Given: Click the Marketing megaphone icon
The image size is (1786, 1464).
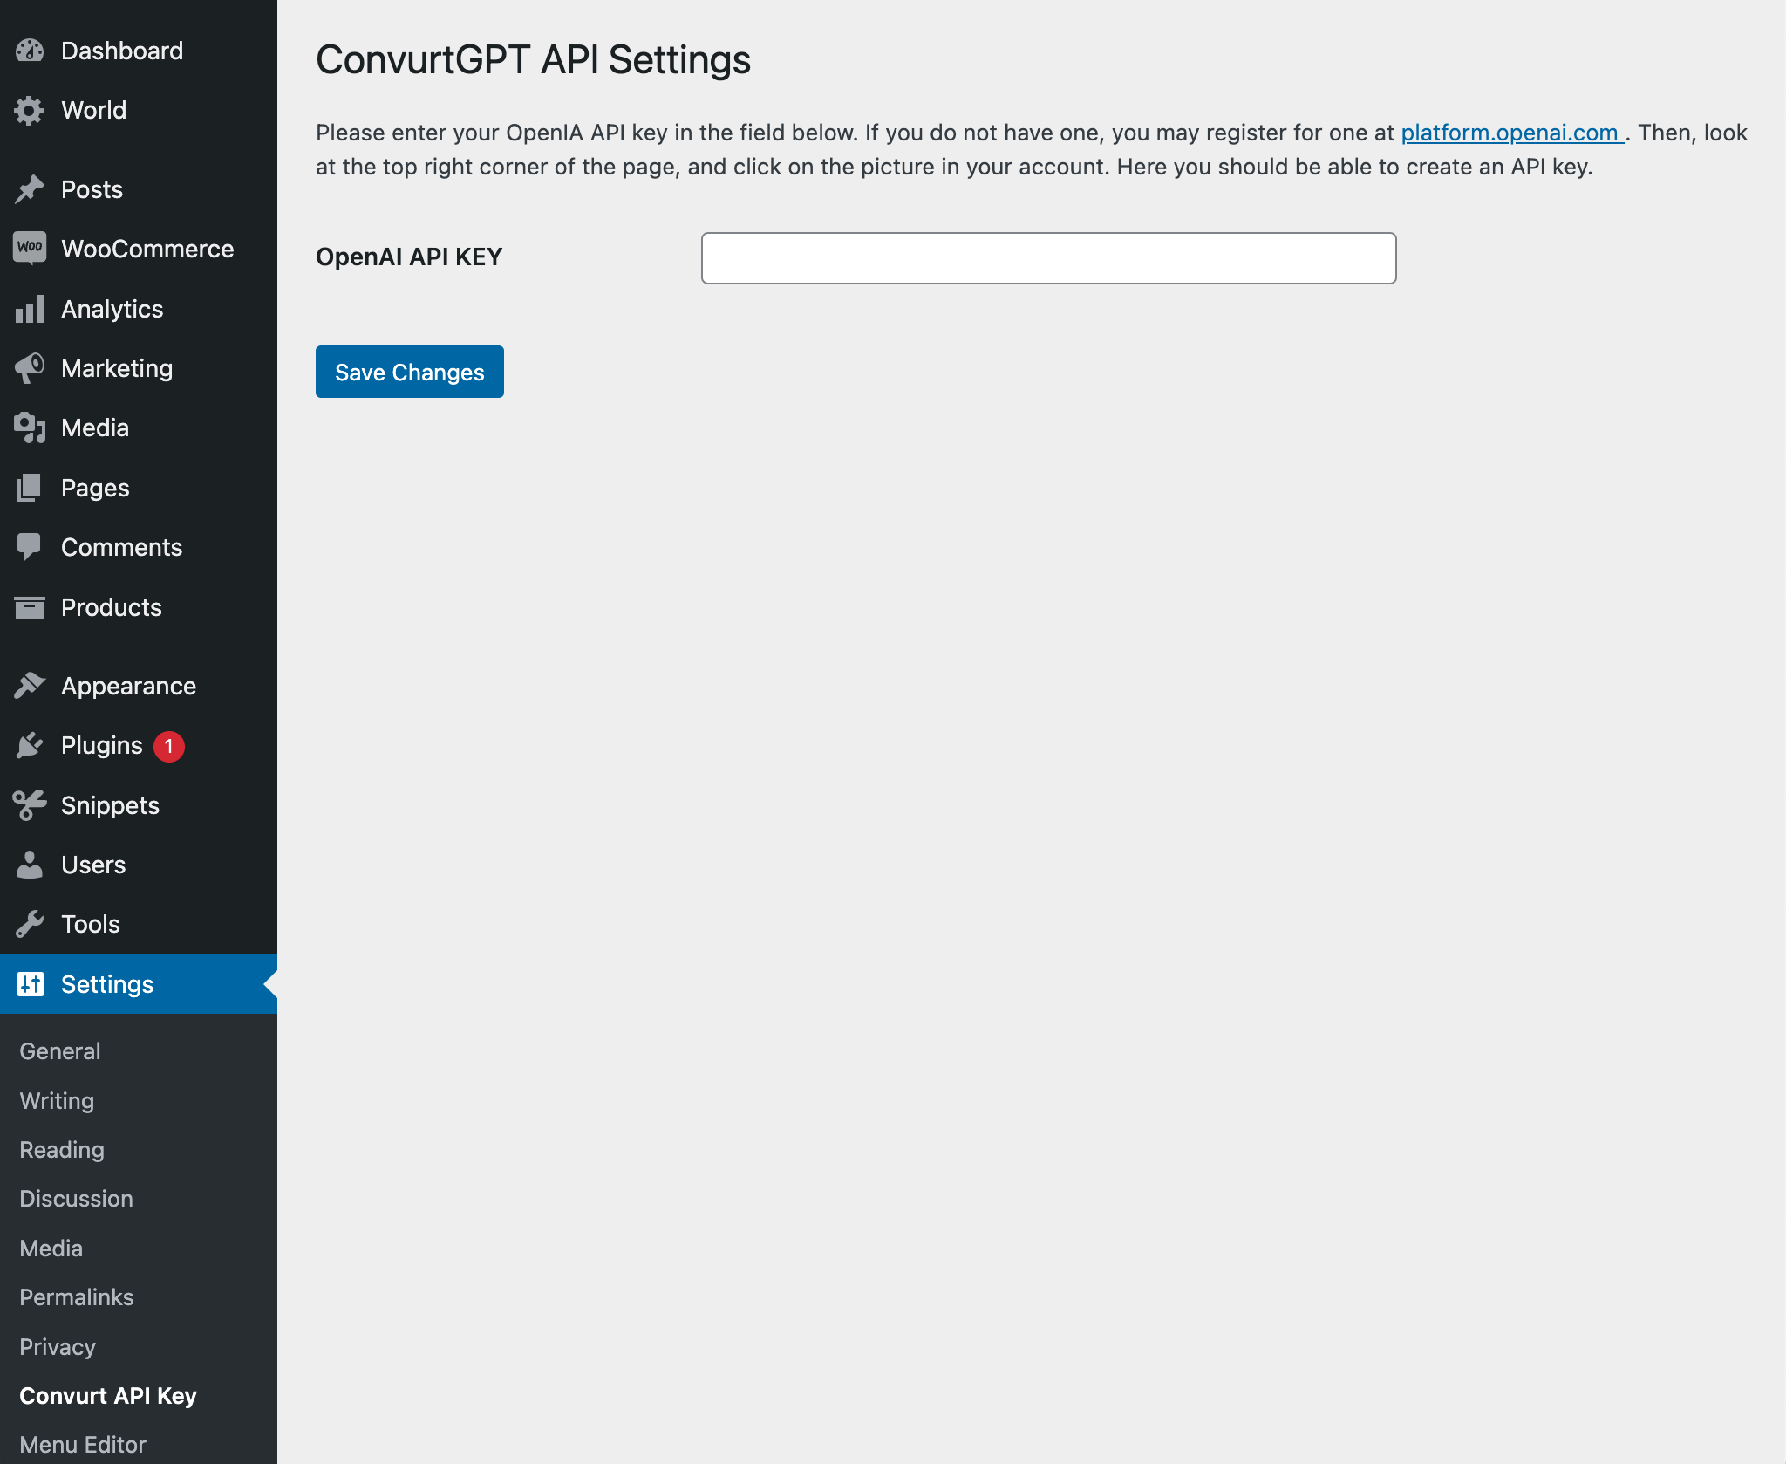Looking at the screenshot, I should click(30, 368).
